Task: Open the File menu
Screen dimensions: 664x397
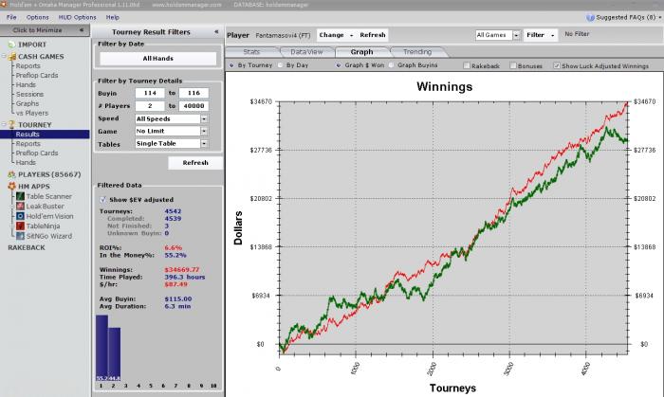Action: pos(11,17)
